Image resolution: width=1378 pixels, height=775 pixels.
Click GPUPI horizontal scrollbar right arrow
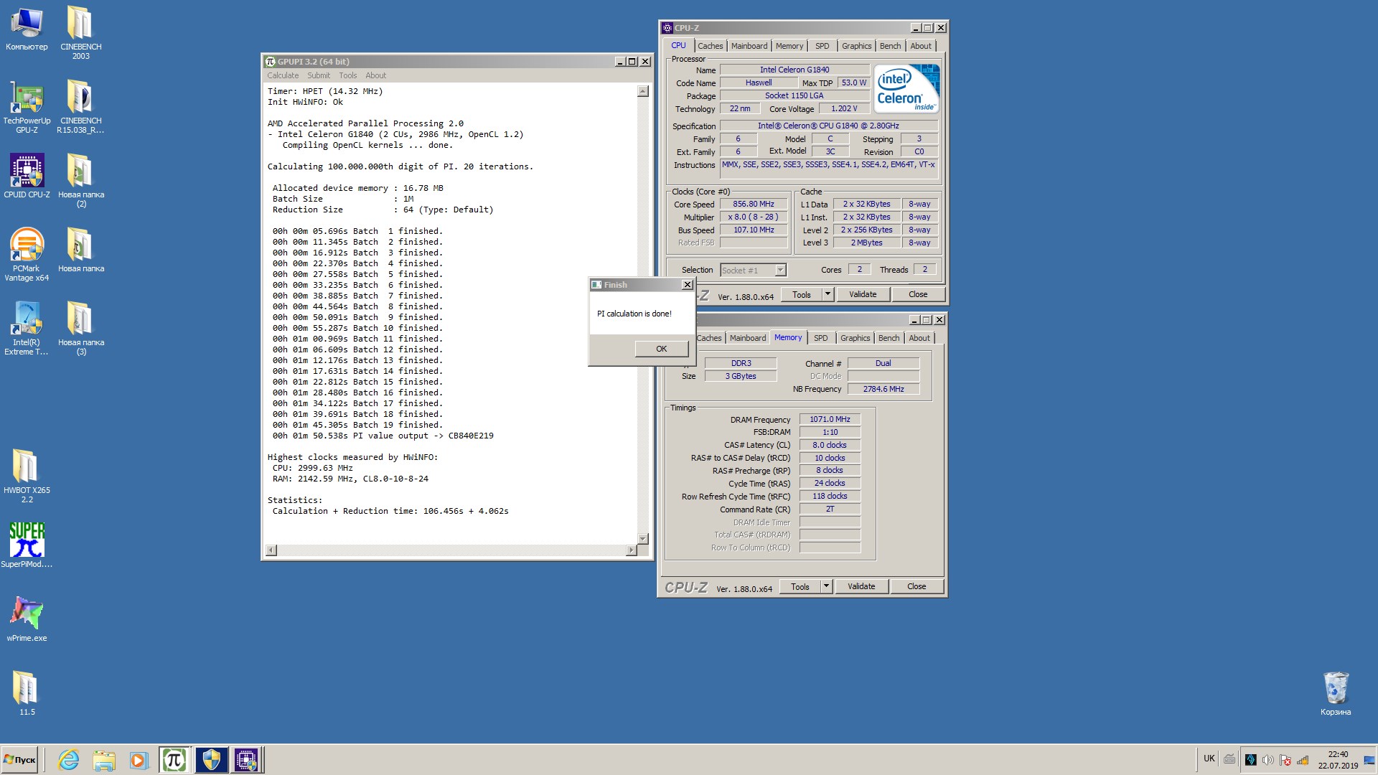tap(631, 550)
